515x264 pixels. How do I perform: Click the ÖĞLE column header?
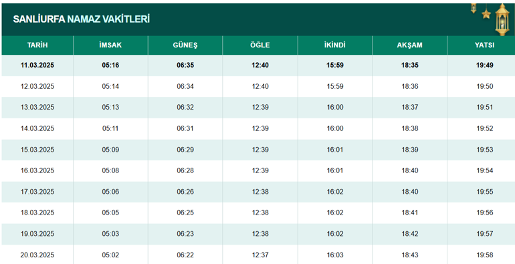point(260,45)
